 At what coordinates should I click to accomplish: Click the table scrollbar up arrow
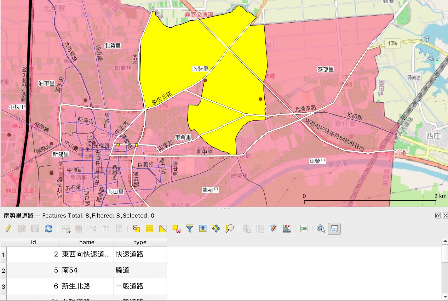[445, 241]
